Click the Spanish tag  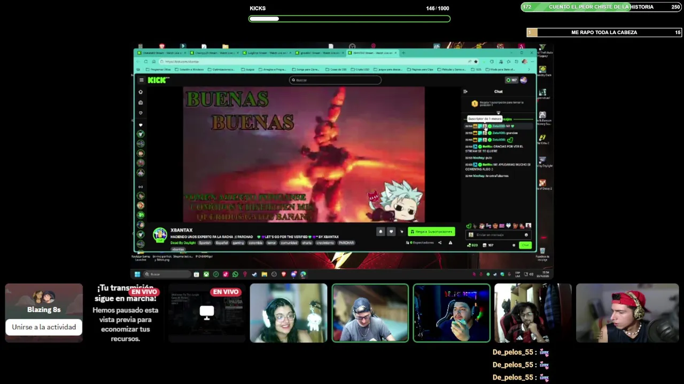pos(205,243)
